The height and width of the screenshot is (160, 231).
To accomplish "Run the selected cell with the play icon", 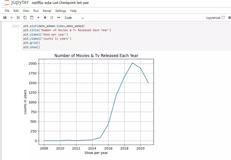I will pyautogui.click(x=38, y=17).
